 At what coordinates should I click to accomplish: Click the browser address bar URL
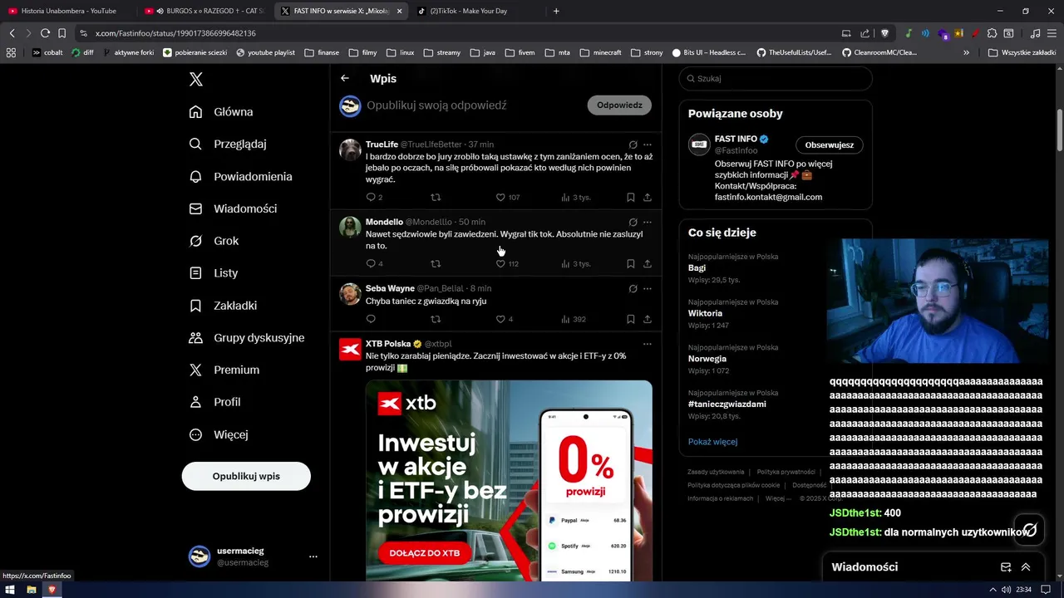pyautogui.click(x=175, y=33)
